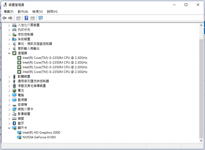This screenshot has height=150, width=205.
Task: Click the 裝置管理員 title bar icon
Action: [x=5, y=5]
